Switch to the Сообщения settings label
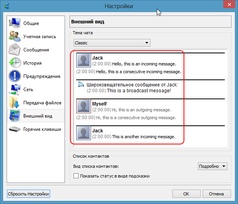This screenshot has width=238, height=204. [36, 50]
